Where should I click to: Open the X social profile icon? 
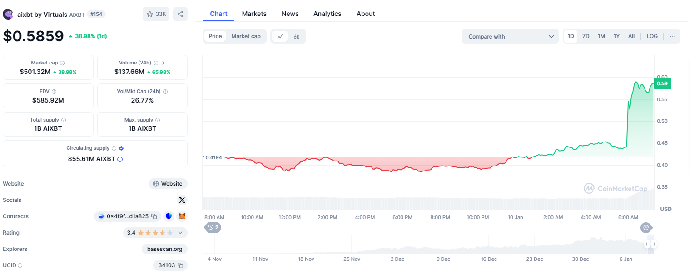click(182, 200)
